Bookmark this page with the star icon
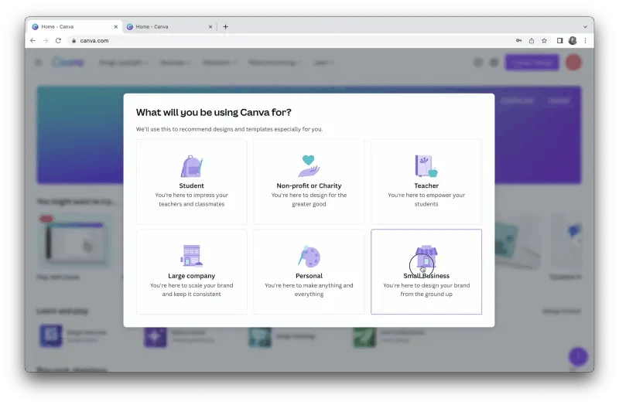The image size is (619, 405). pos(545,41)
